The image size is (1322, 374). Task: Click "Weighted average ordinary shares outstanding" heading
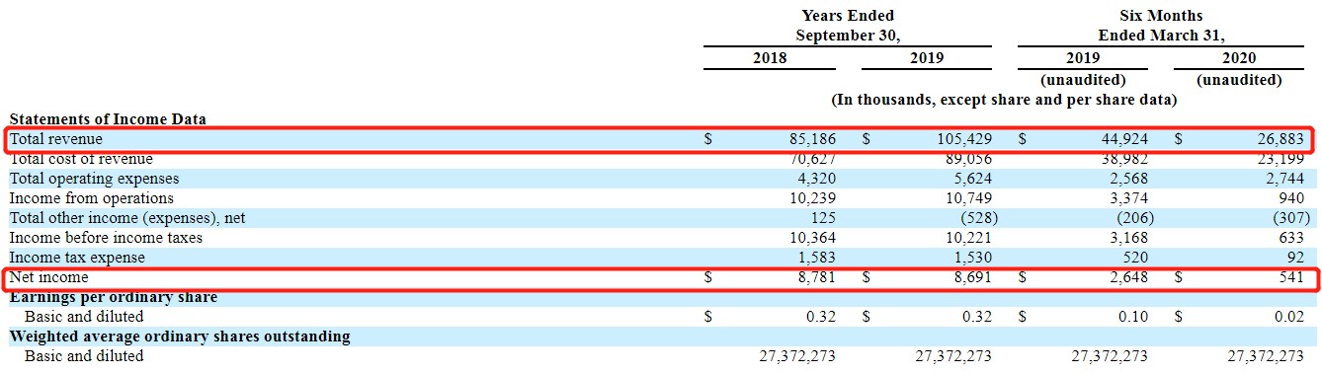click(180, 337)
